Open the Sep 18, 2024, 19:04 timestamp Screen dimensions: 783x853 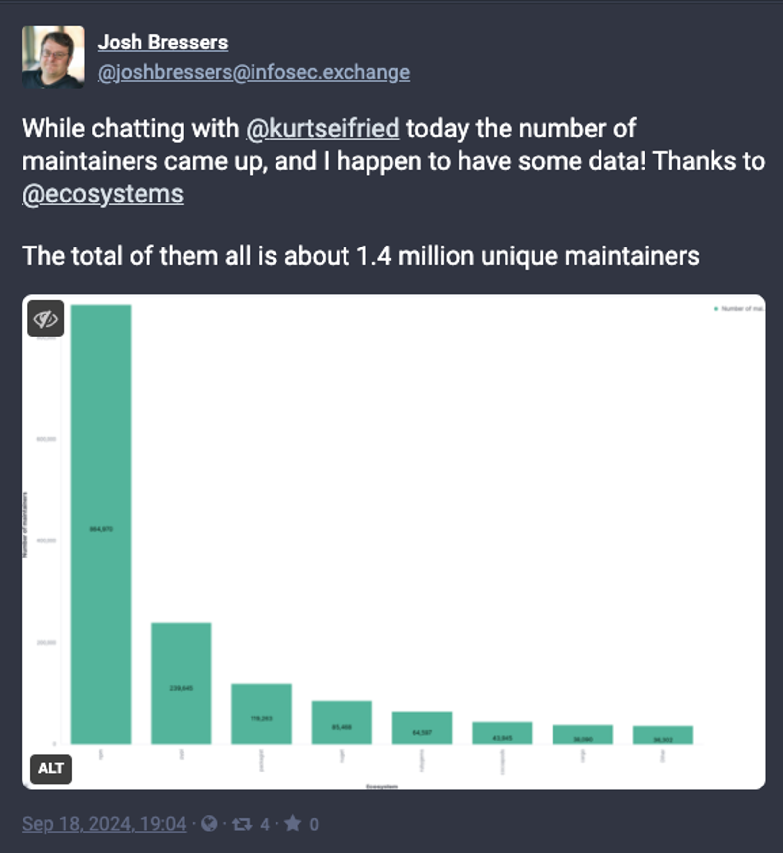(x=104, y=824)
